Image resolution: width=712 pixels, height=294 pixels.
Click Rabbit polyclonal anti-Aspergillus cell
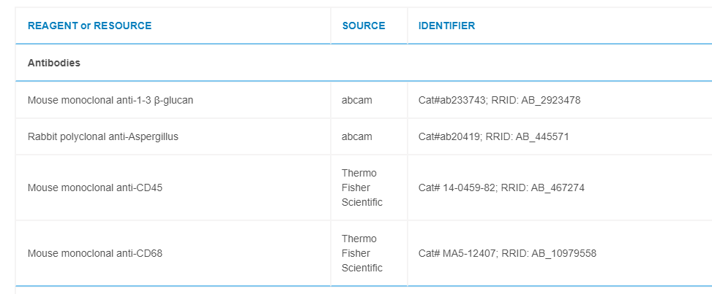tap(103, 136)
